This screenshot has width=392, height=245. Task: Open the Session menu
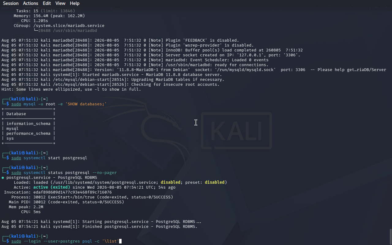click(x=11, y=3)
